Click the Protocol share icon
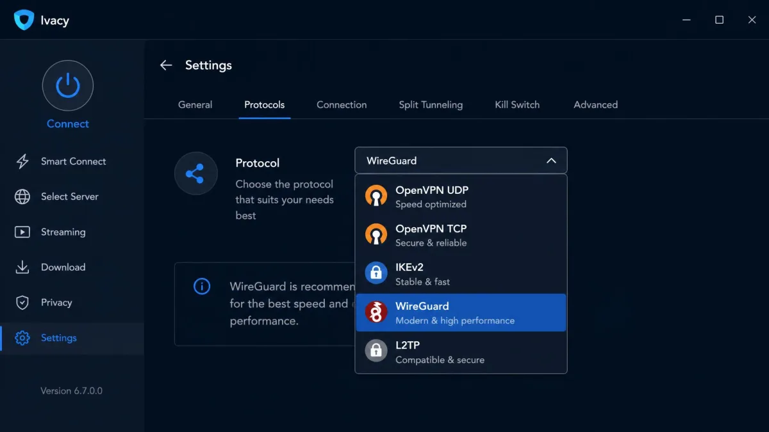This screenshot has width=769, height=432. (195, 173)
